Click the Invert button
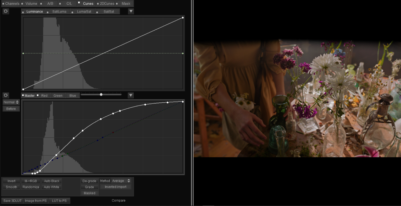401x206 pixels. (x=11, y=181)
